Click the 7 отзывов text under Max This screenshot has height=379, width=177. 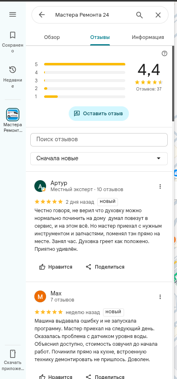point(62,300)
